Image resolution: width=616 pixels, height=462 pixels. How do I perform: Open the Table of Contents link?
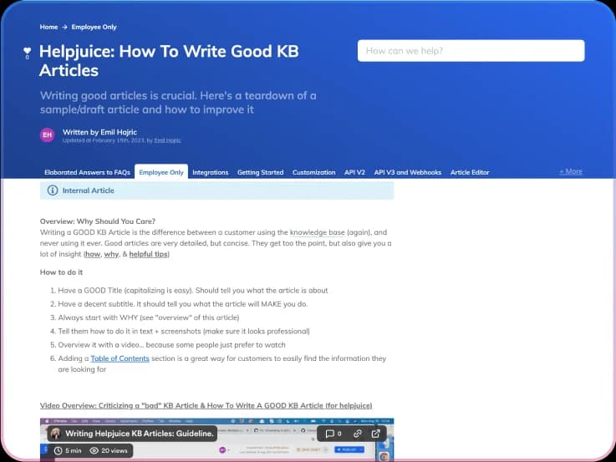[120, 358]
